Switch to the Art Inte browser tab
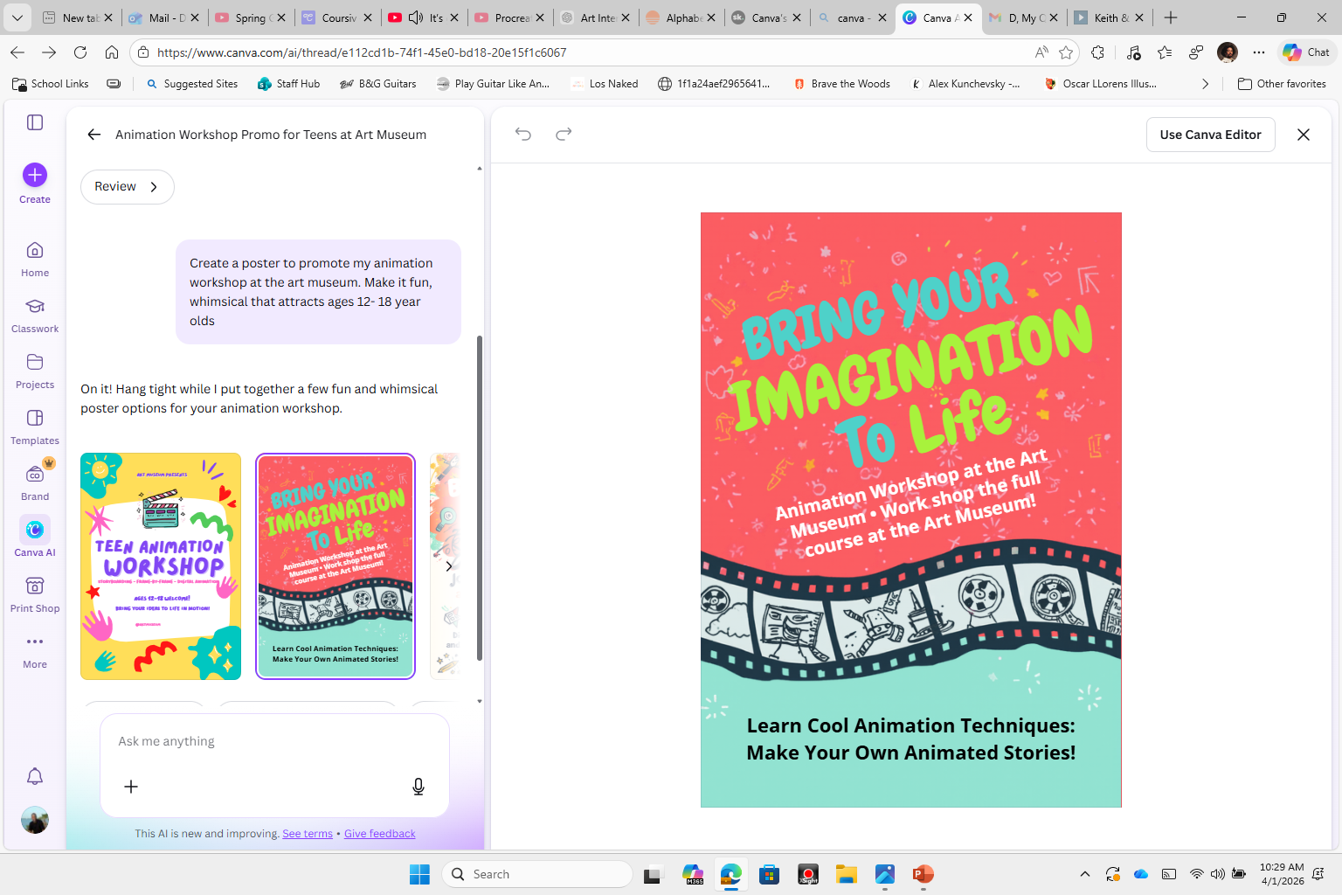 point(595,17)
